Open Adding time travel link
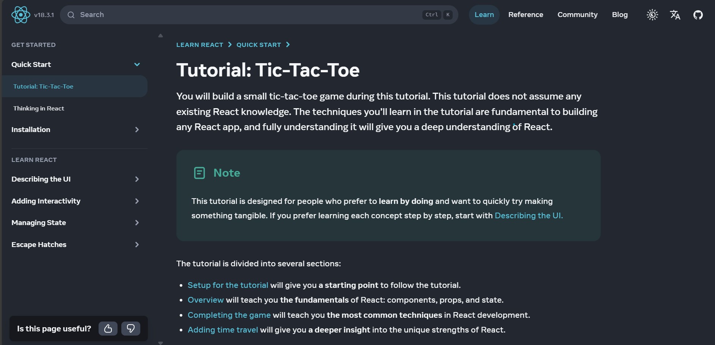715x345 pixels. [x=223, y=329]
